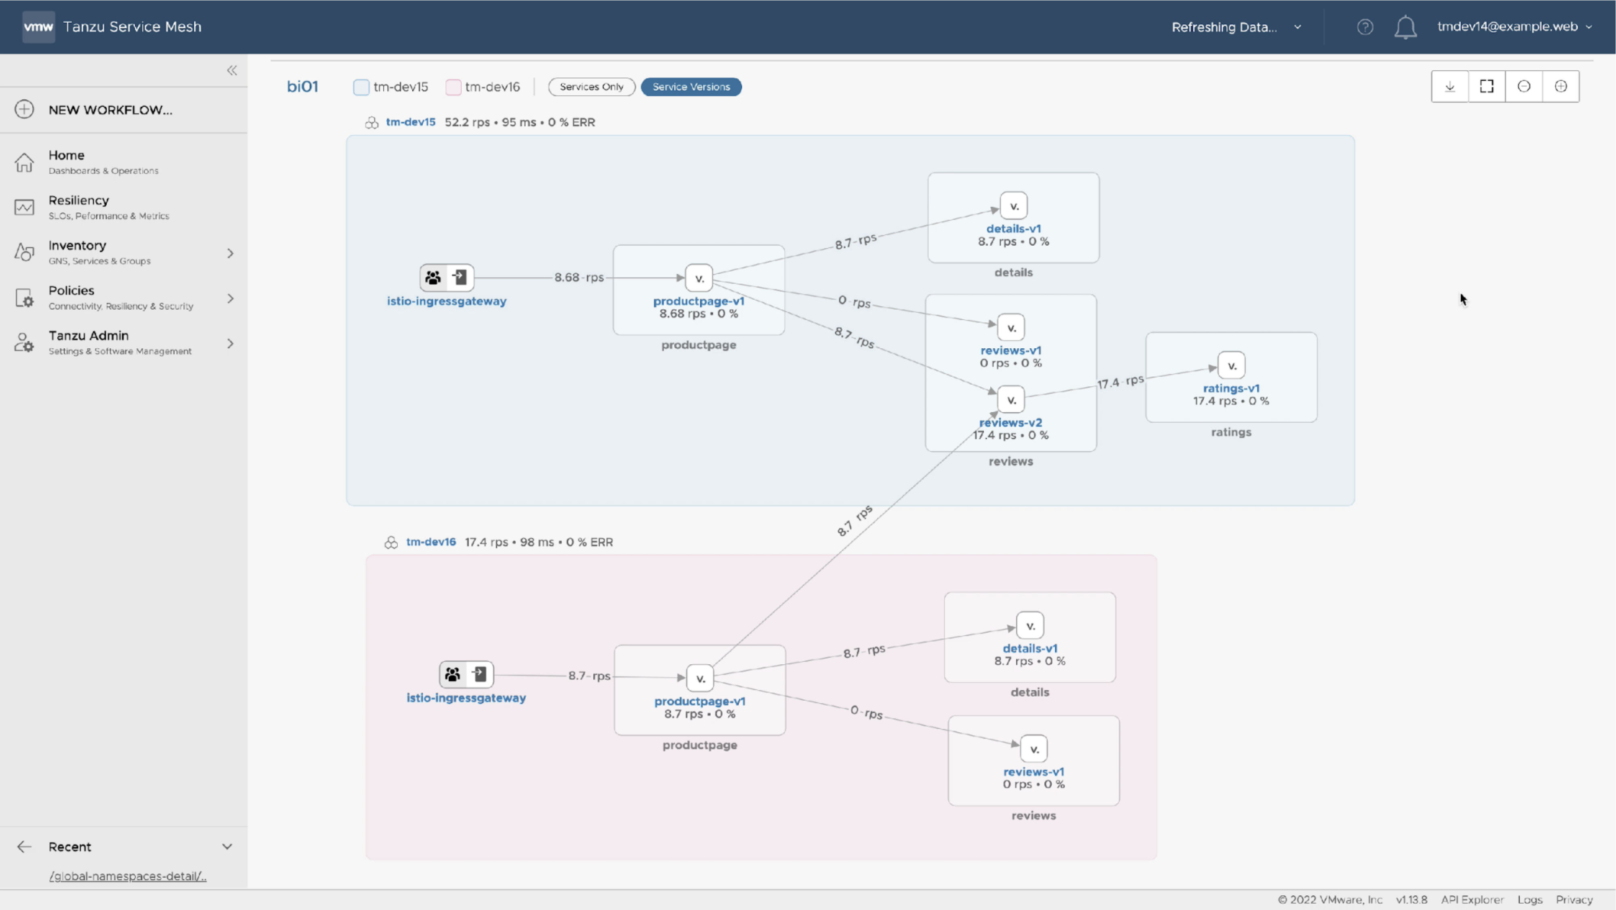Open the notifications bell

[x=1405, y=27]
